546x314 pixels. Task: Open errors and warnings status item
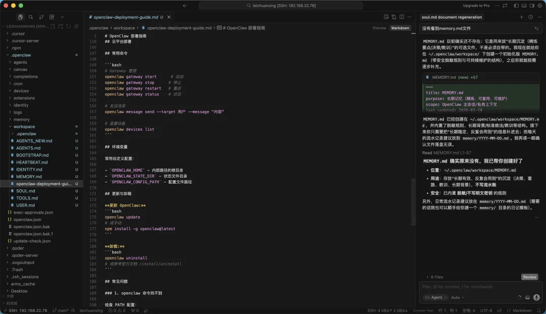(116, 310)
